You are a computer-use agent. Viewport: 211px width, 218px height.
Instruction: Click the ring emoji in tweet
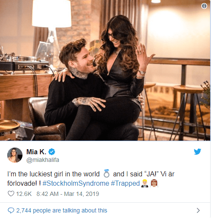click(x=107, y=173)
